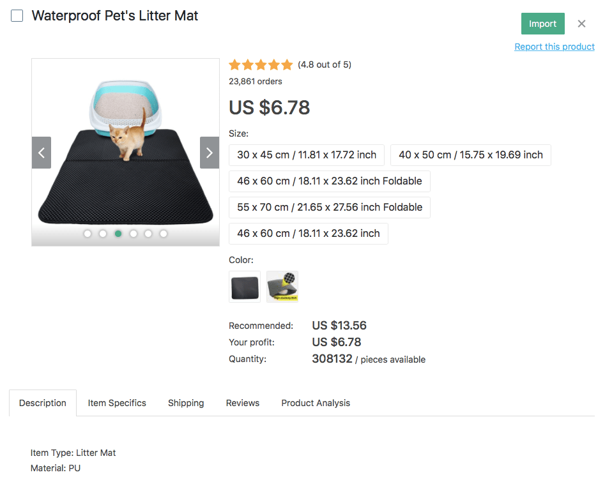Close the product details popup
Viewport: 605px width, 477px height.
point(581,24)
